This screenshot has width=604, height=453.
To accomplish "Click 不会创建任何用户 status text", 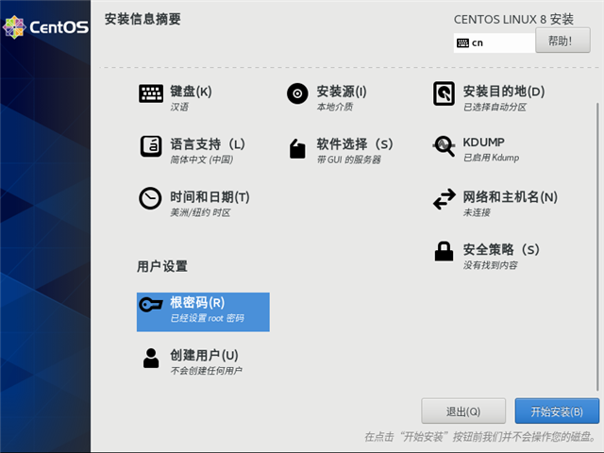I will (x=207, y=371).
